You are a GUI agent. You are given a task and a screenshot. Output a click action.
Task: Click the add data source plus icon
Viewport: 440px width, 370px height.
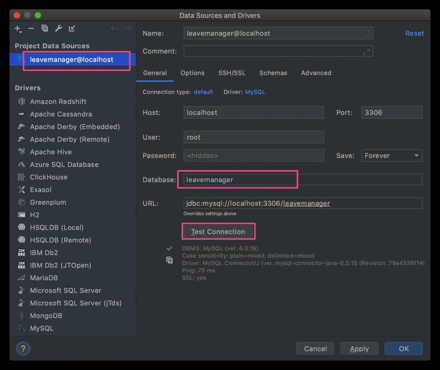(18, 28)
